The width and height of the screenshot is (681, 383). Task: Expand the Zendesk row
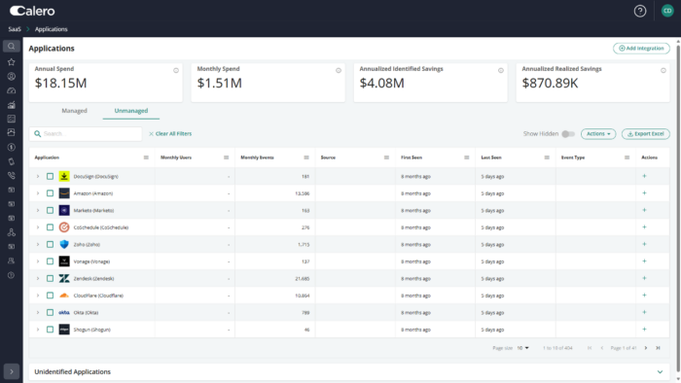point(38,278)
